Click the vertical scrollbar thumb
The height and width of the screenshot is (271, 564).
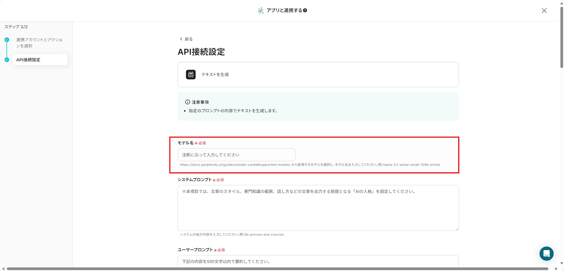(x=562, y=37)
